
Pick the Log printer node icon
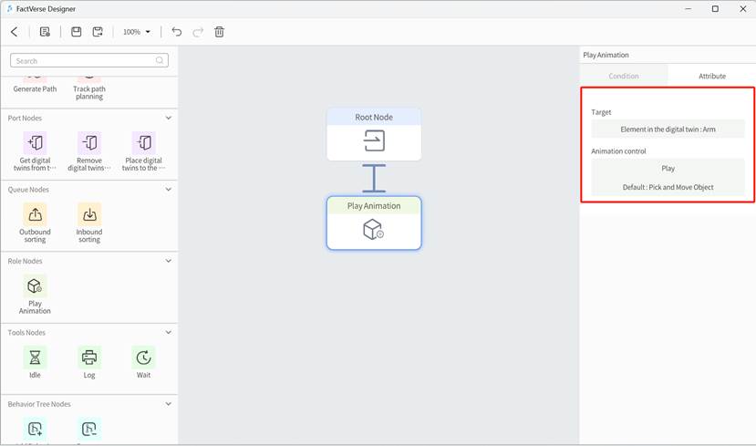tap(89, 358)
